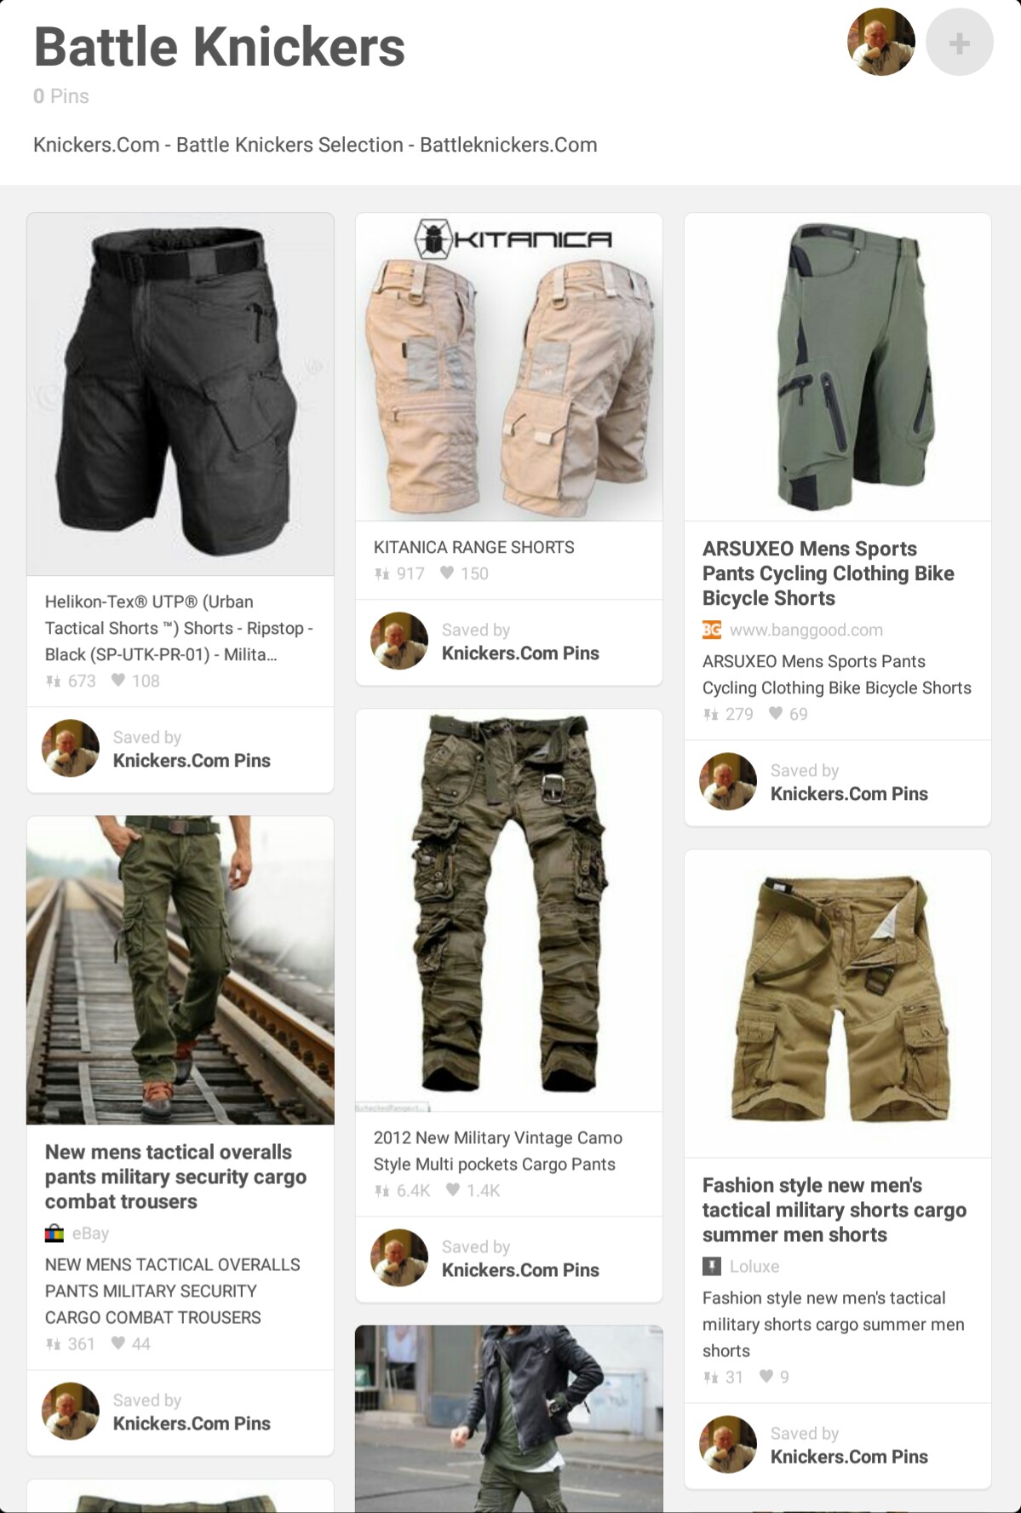Screen dimensions: 1021x1513
Task: Click repin icon on tactical overalls pin
Action: 53,1343
